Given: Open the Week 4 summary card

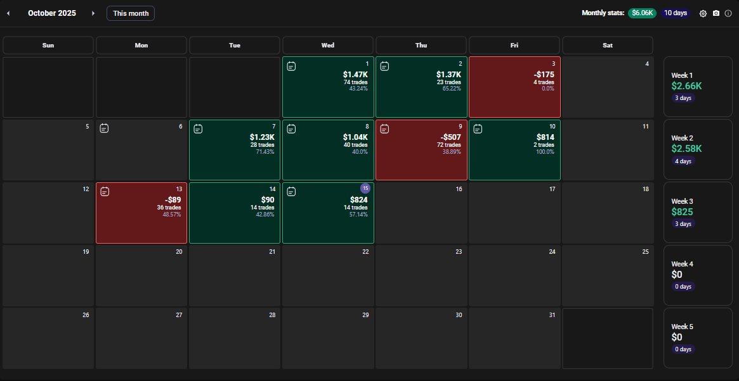Looking at the screenshot, I should click(x=698, y=275).
